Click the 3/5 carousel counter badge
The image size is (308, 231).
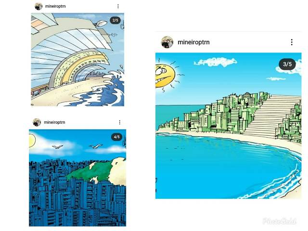pyautogui.click(x=287, y=64)
